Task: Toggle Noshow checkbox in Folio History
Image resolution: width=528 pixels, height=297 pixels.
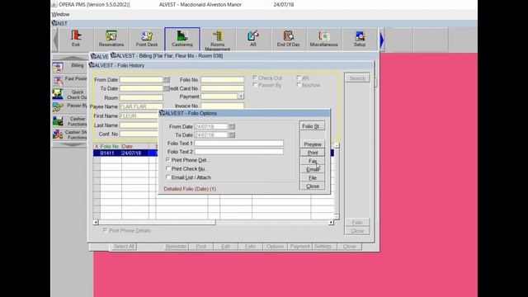Action: pyautogui.click(x=299, y=85)
